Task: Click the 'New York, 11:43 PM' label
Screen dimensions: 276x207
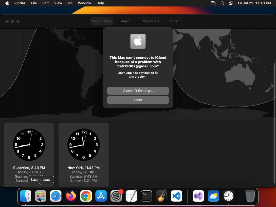Action: point(84,168)
